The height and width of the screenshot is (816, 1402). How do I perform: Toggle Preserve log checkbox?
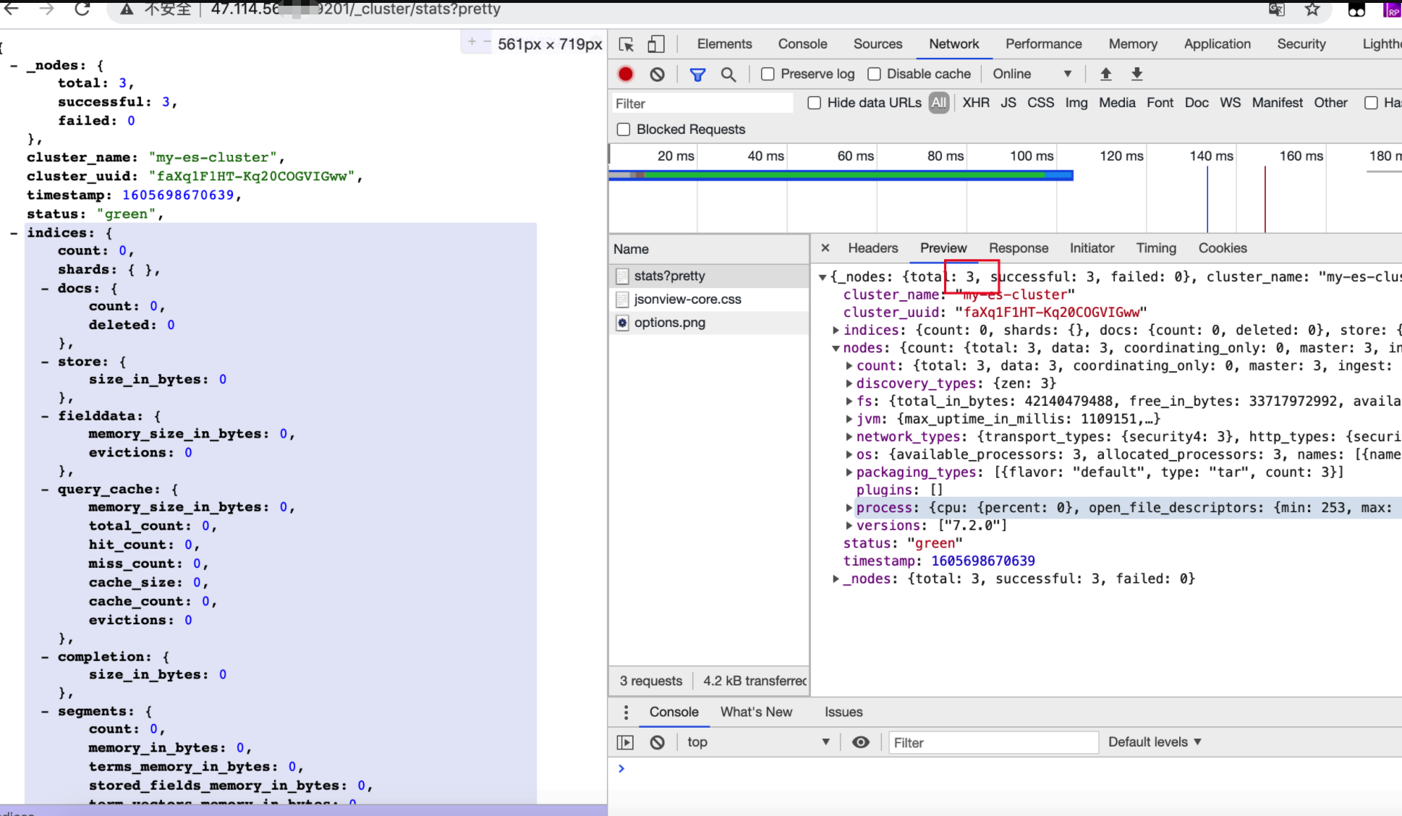[x=768, y=74]
